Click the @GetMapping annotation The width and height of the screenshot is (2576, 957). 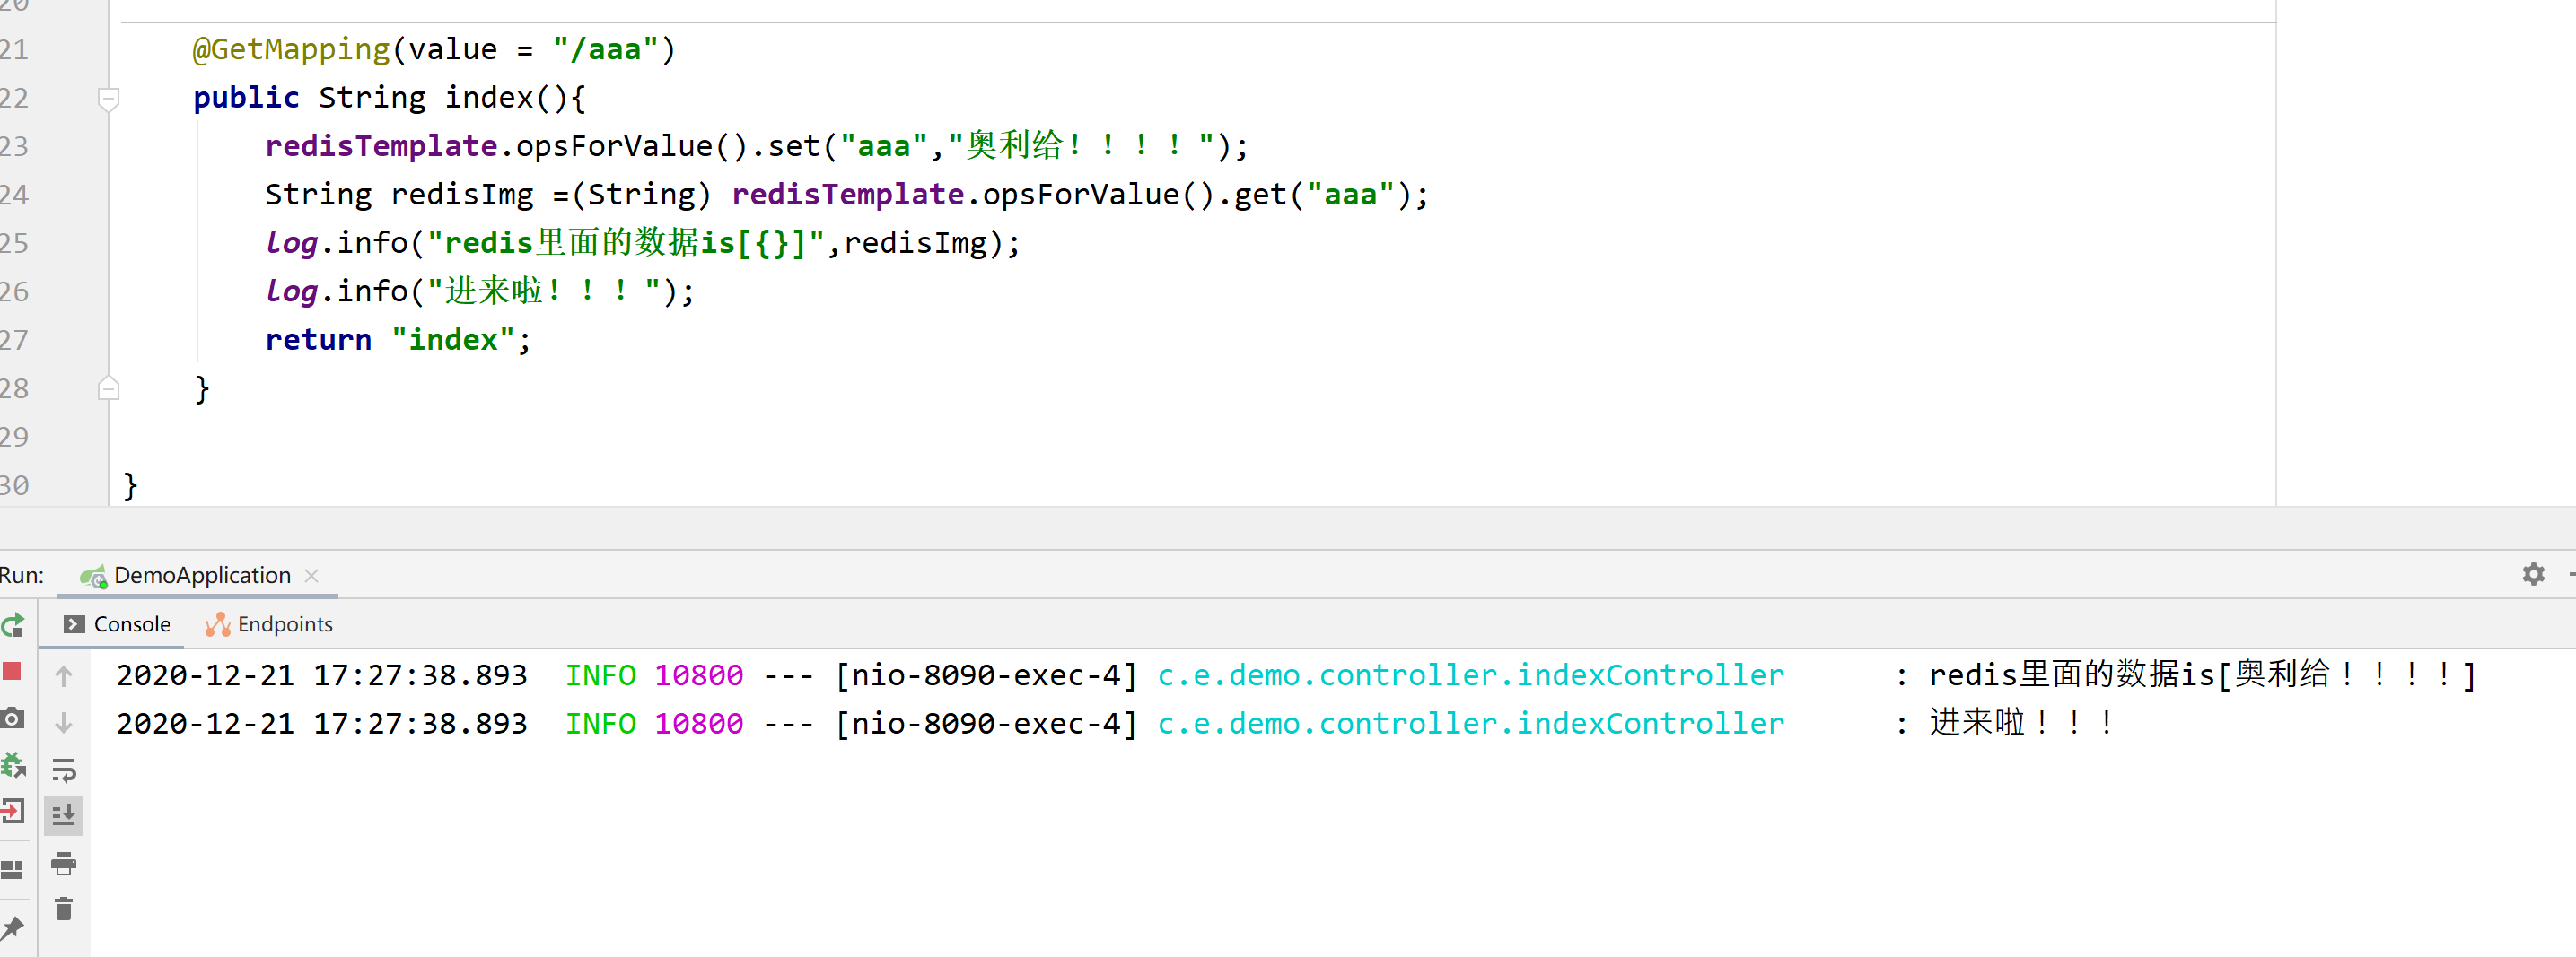pos(291,49)
